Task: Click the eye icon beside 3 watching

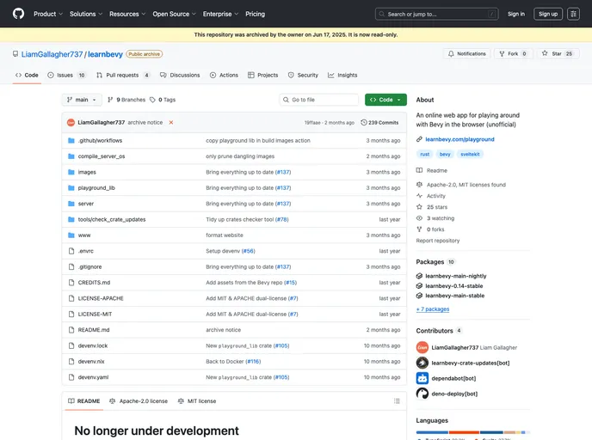Action: click(x=419, y=218)
